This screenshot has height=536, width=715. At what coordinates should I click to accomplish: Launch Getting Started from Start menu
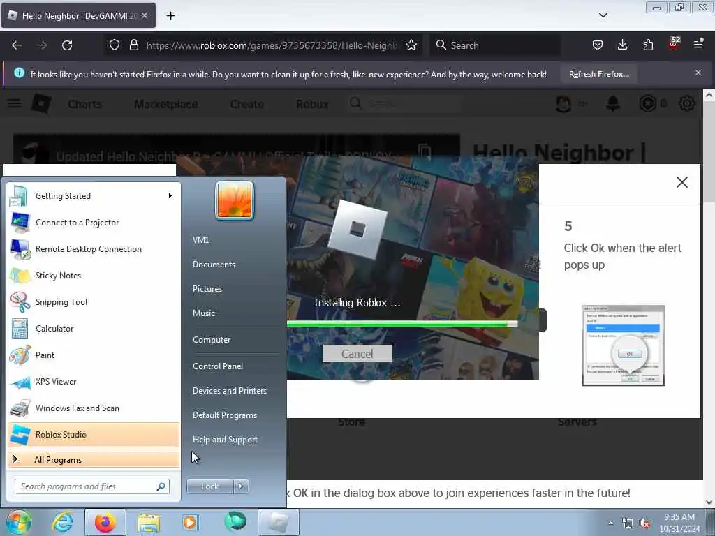tap(94, 196)
